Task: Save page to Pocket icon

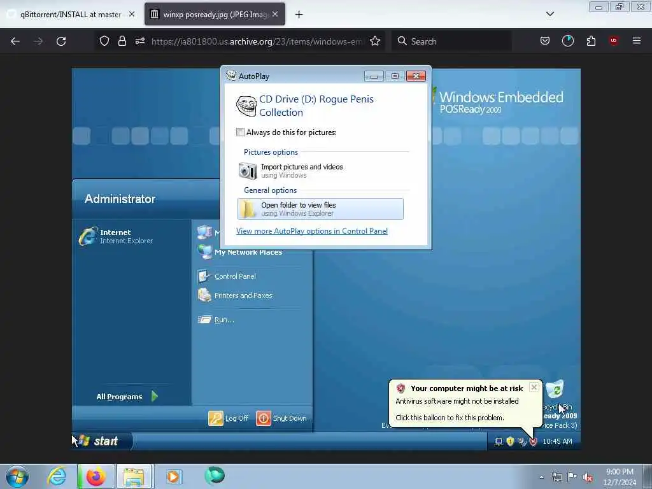Action: [545, 41]
